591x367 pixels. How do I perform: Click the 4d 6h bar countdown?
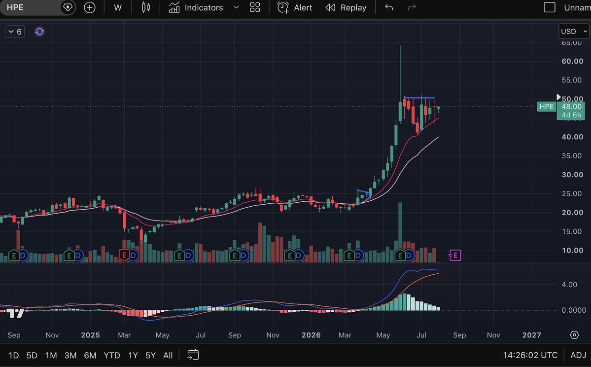point(571,115)
